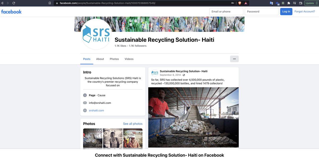Click the globe website icon in Intro
The image size is (319, 161).
tap(85, 110)
